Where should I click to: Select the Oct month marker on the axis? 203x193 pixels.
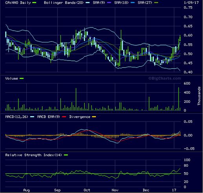point(87,190)
